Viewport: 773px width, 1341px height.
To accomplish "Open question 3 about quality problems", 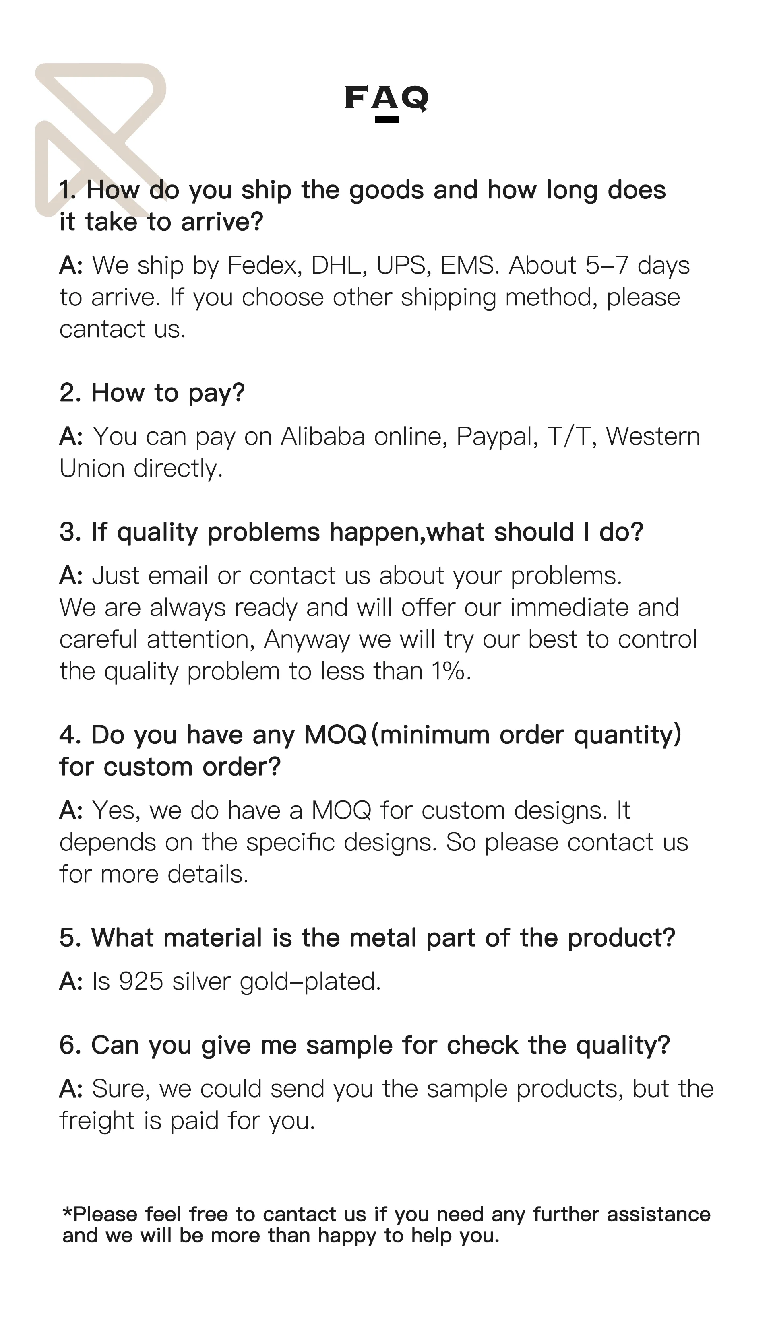I will (x=351, y=532).
